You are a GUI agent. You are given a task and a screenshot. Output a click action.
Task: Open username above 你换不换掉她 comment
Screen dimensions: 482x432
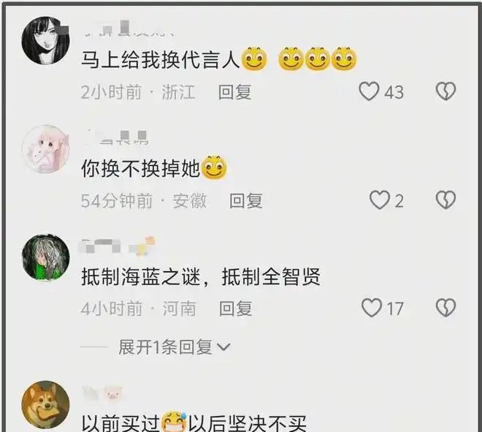pos(118,137)
